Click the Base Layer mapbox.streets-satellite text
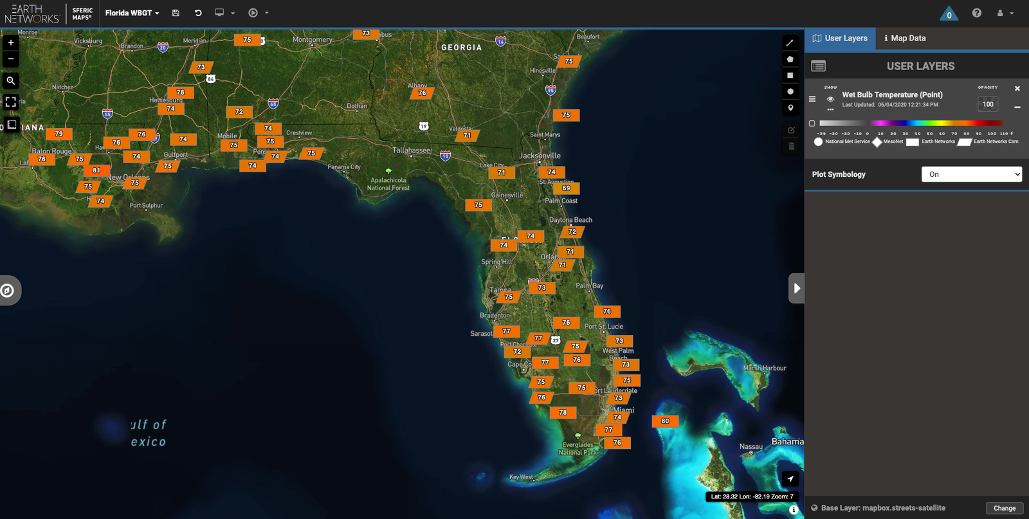 tap(883, 508)
